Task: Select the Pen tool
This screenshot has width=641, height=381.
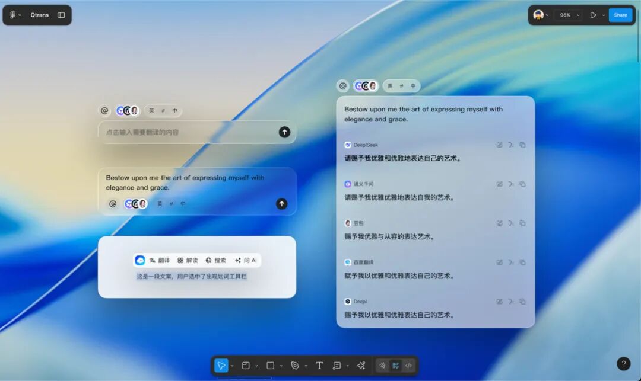Action: tap(295, 366)
